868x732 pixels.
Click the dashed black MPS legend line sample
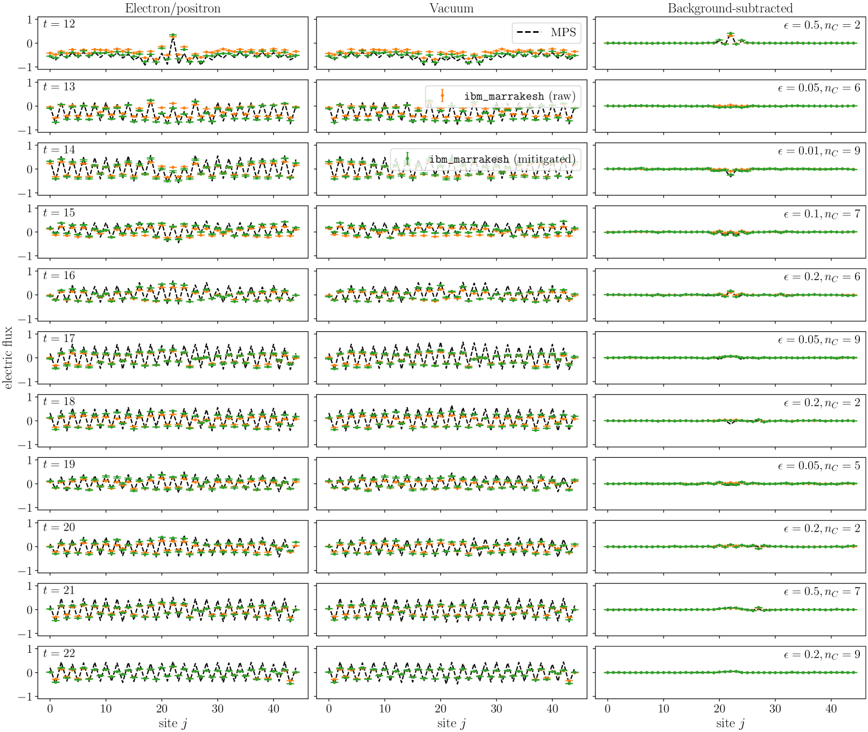click(528, 33)
